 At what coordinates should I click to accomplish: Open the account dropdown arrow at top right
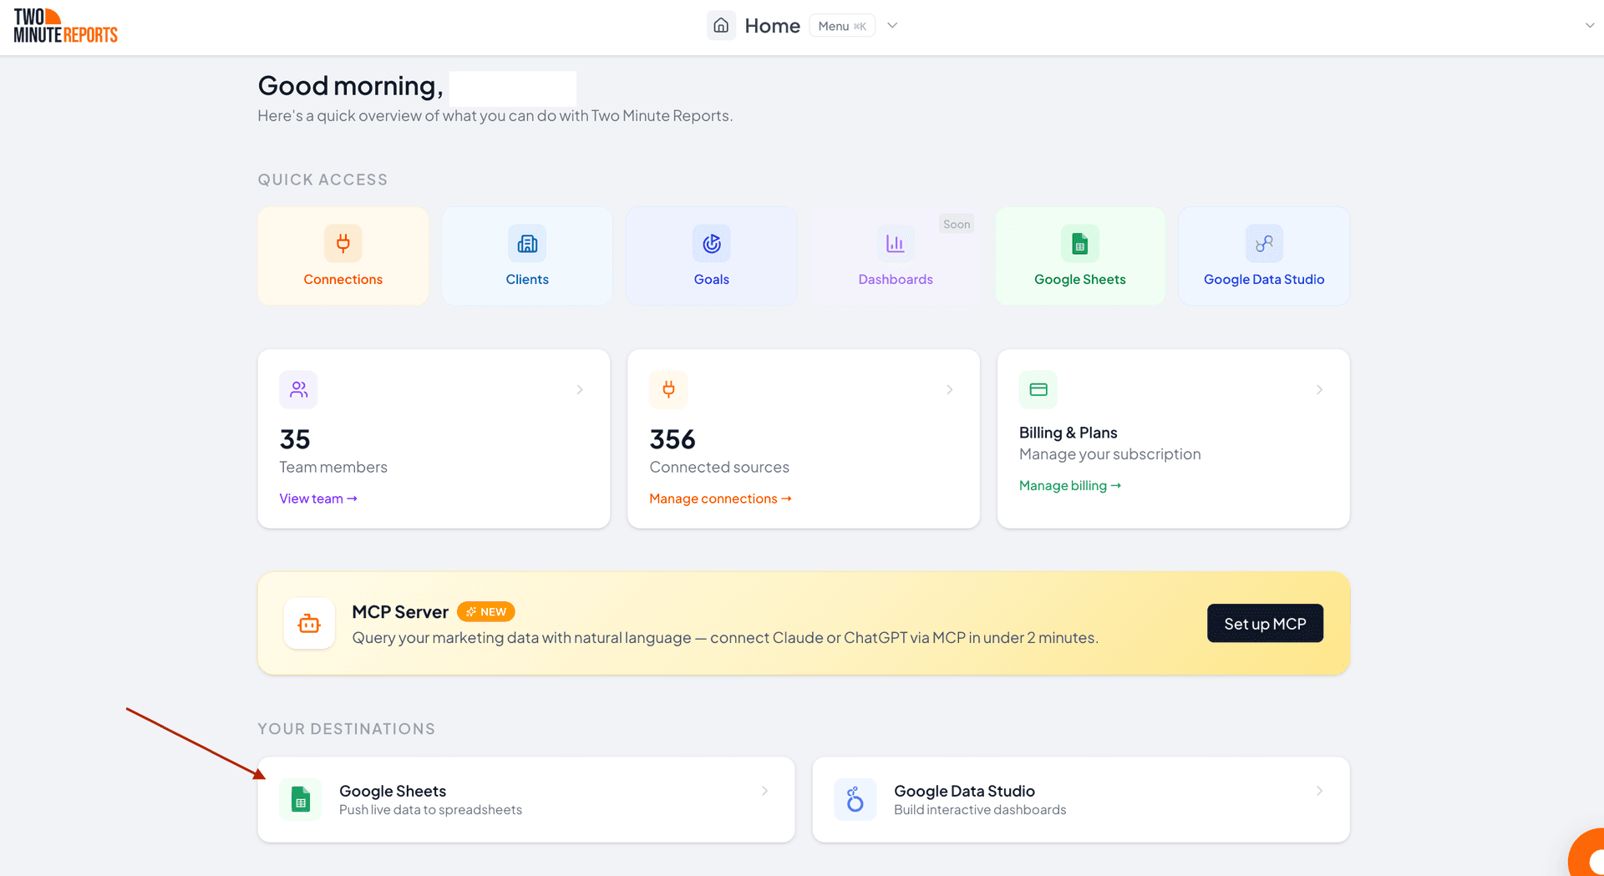1589,26
